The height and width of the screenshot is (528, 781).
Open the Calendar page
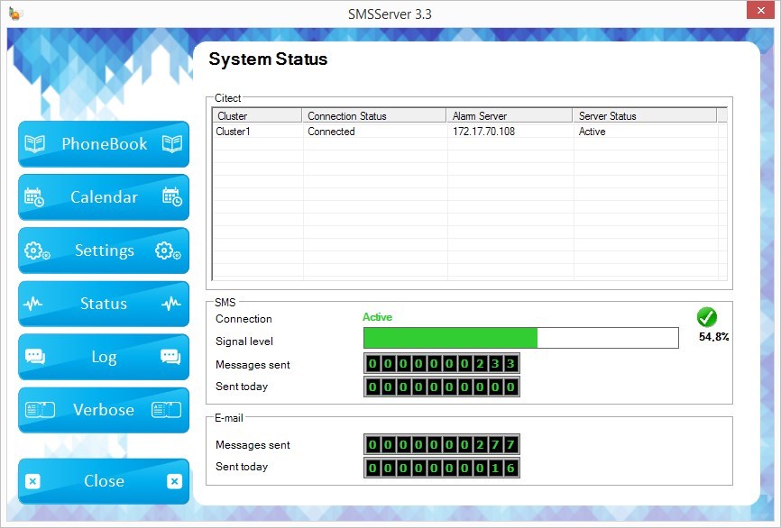(104, 197)
